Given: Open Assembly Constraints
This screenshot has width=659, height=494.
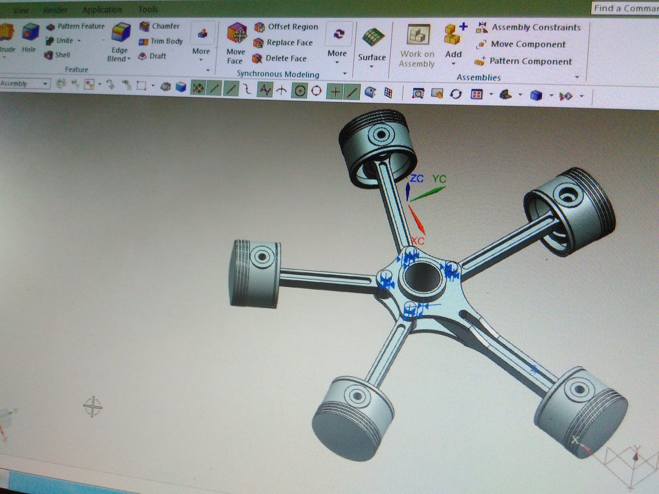Looking at the screenshot, I should [x=529, y=27].
